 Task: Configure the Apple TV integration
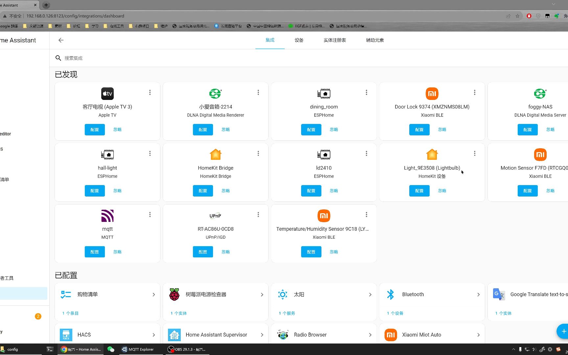click(95, 130)
